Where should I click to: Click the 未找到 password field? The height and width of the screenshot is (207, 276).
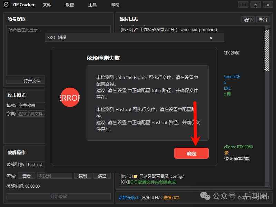click(x=55, y=175)
